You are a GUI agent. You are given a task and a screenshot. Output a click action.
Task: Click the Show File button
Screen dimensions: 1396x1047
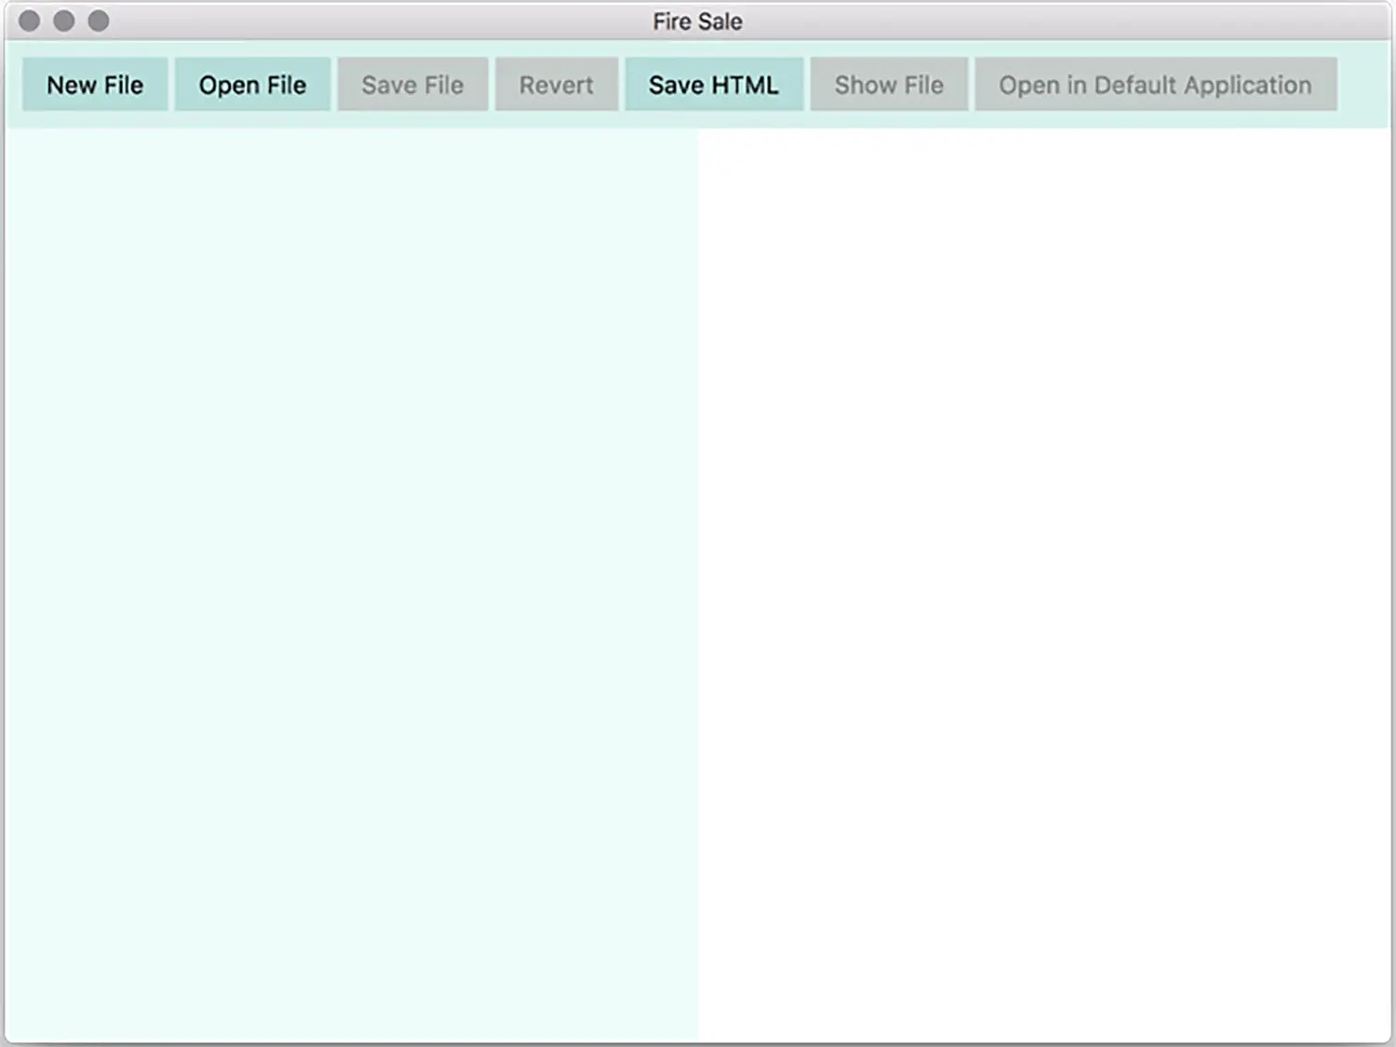pos(889,85)
